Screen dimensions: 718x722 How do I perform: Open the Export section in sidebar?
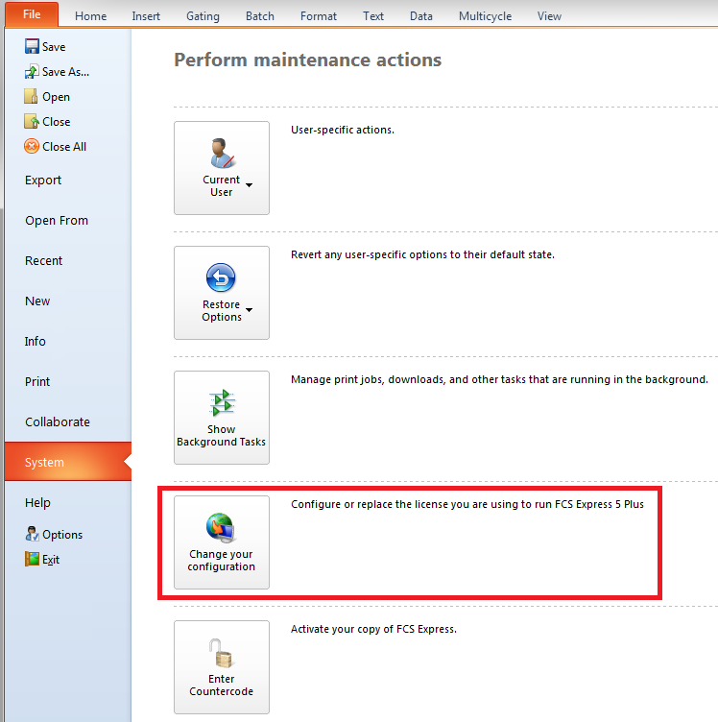(43, 180)
